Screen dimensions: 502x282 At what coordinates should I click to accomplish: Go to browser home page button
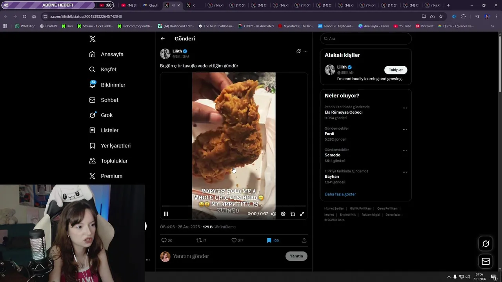click(34, 16)
